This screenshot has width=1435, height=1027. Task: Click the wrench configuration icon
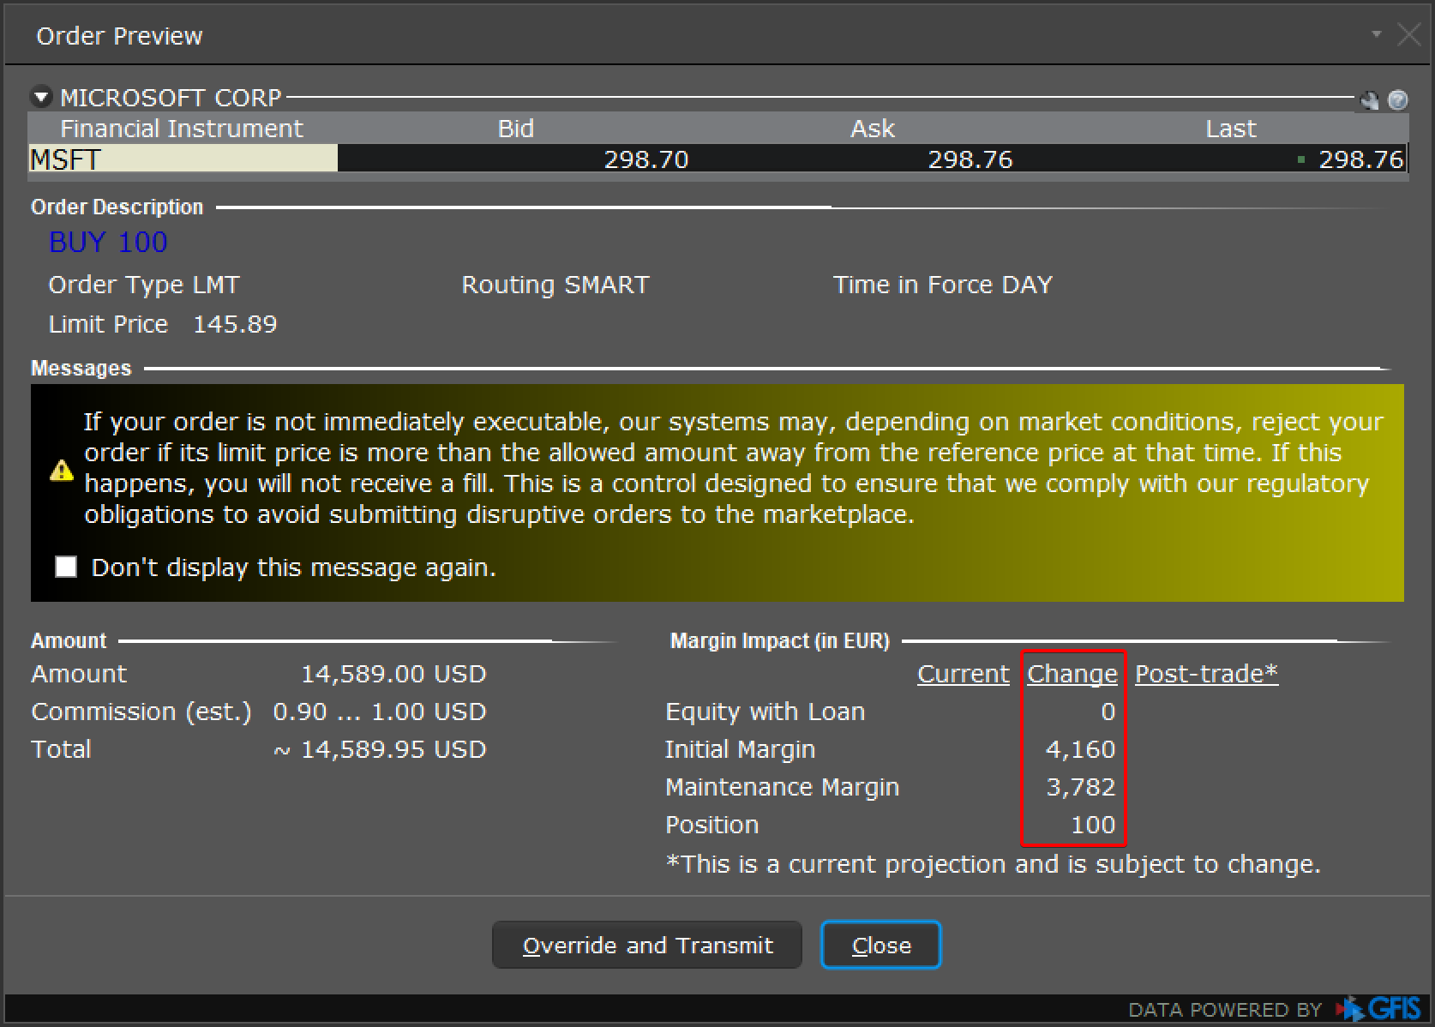point(1369,100)
